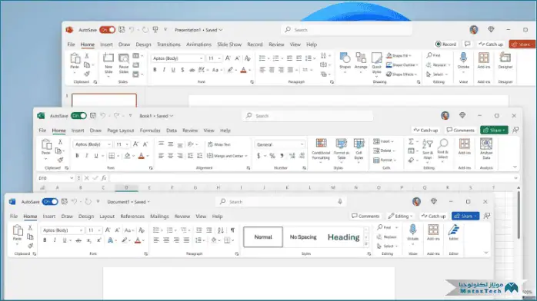Click Share button in Word
537x301 pixels.
465,216
